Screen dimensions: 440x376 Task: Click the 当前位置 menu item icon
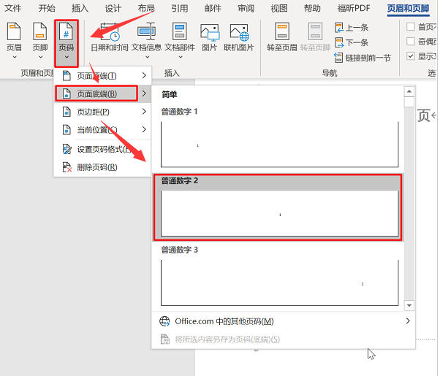(x=67, y=129)
